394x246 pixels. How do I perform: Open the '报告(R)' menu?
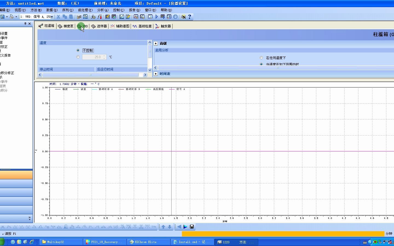point(134,10)
